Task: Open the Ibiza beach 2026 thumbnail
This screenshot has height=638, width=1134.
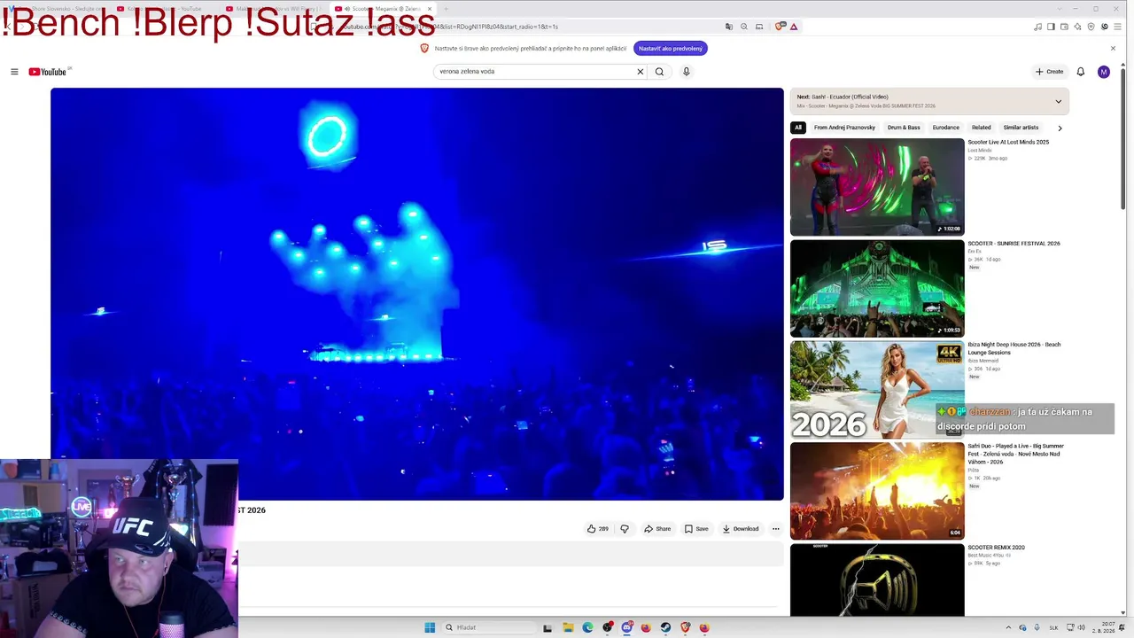Action: (x=877, y=390)
